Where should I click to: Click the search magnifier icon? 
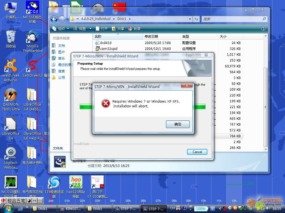coord(264,19)
